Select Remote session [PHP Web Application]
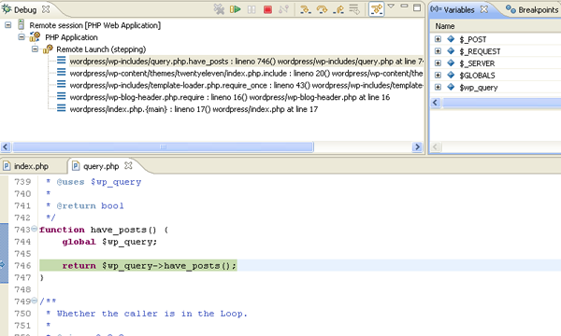 tap(94, 25)
